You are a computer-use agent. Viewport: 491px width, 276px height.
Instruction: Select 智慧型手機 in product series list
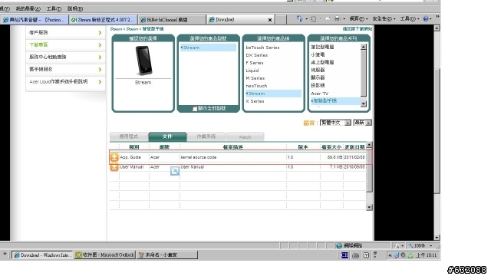tap(335, 100)
